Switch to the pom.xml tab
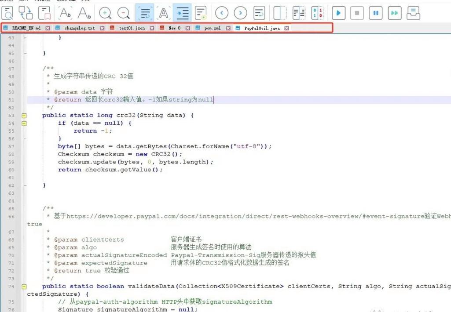Viewport: 451px width, 312px height. (x=212, y=28)
